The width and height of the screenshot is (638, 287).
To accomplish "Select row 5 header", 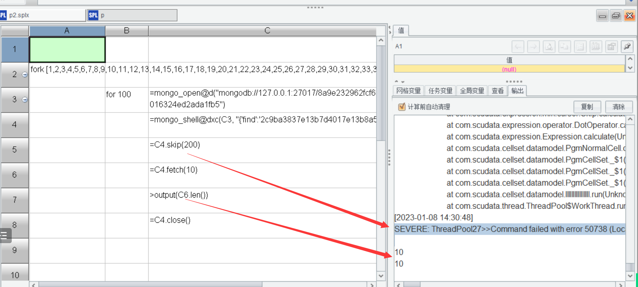I will pyautogui.click(x=14, y=150).
